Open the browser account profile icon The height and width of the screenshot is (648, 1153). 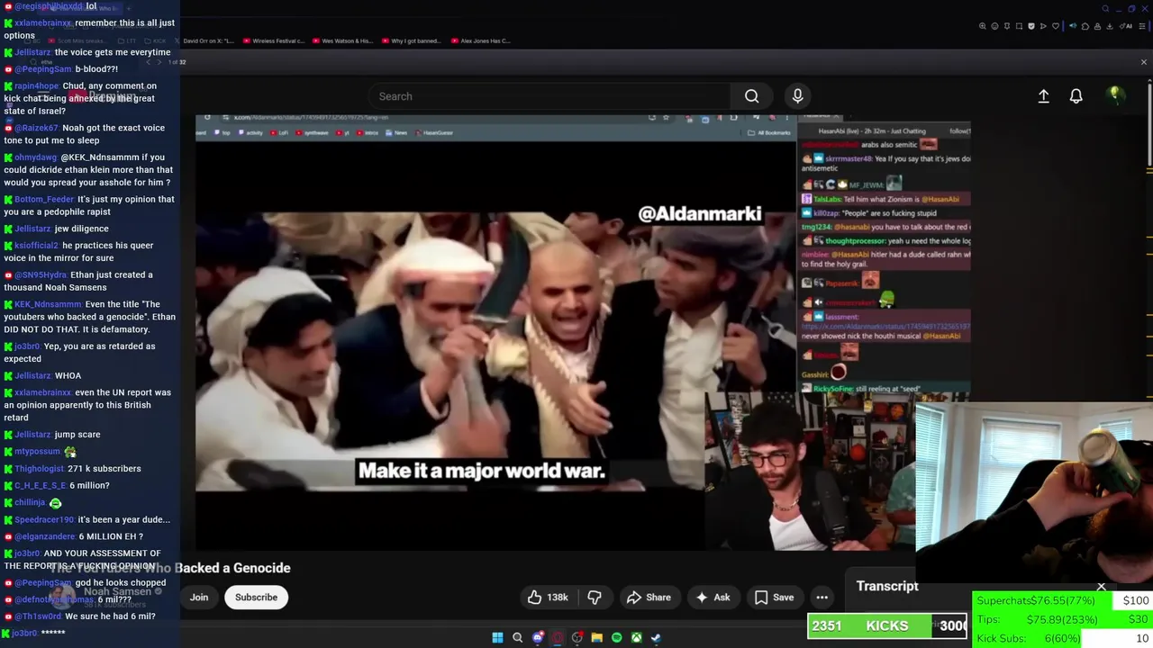[x=1097, y=26]
